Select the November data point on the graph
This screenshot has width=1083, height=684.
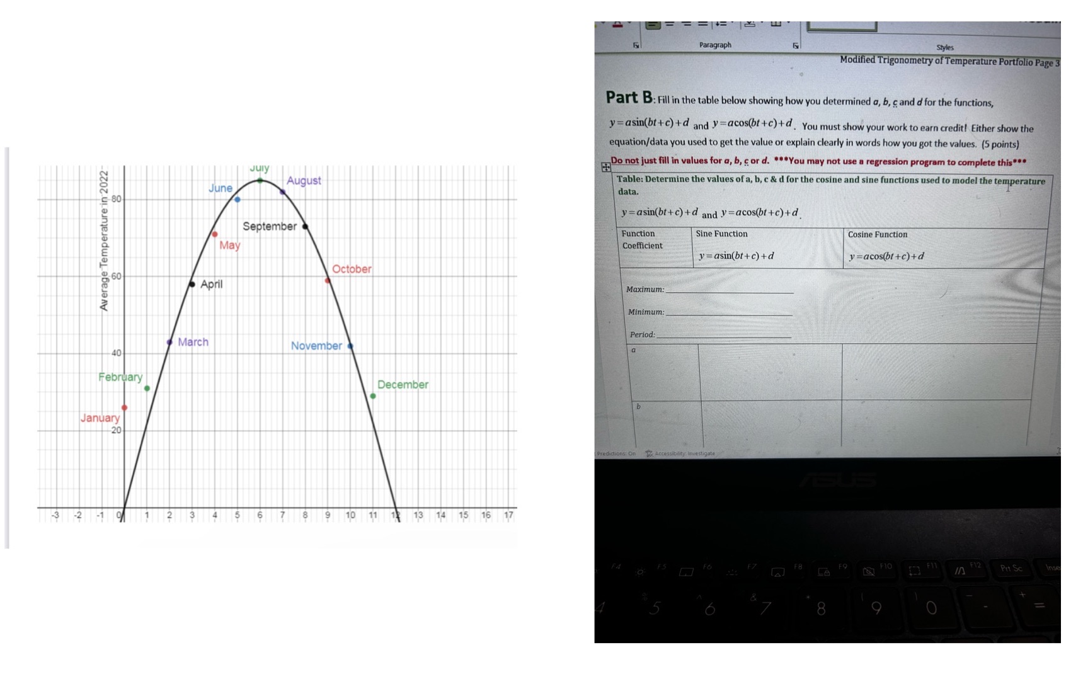pyautogui.click(x=350, y=346)
